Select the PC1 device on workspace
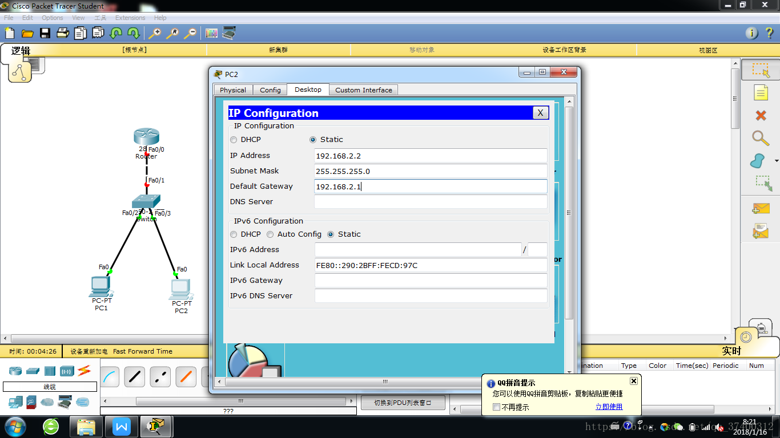Viewport: 780px width, 438px height. (101, 286)
